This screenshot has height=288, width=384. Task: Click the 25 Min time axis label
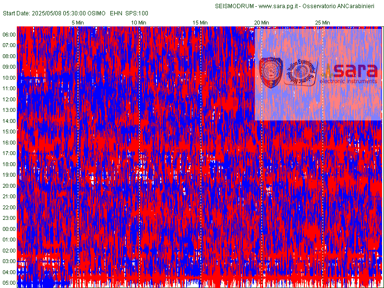(323, 23)
